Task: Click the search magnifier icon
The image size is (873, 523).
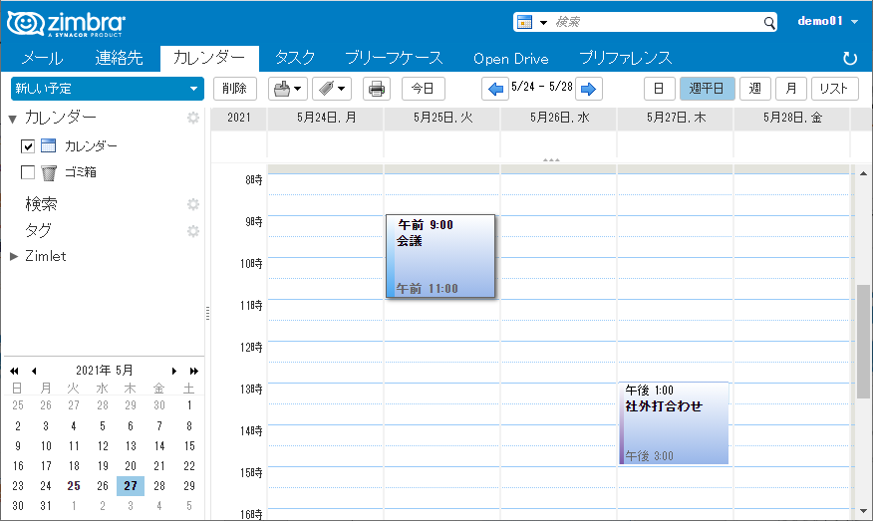Action: point(768,22)
